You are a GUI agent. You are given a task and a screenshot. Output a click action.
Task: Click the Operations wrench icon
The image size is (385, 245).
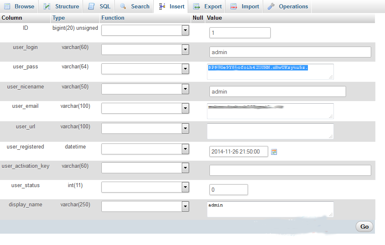pos(271,6)
